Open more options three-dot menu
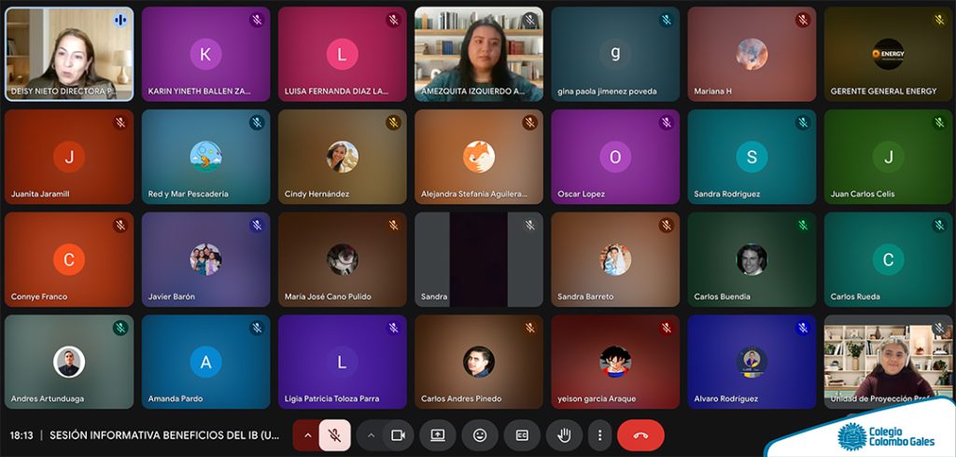 (600, 435)
